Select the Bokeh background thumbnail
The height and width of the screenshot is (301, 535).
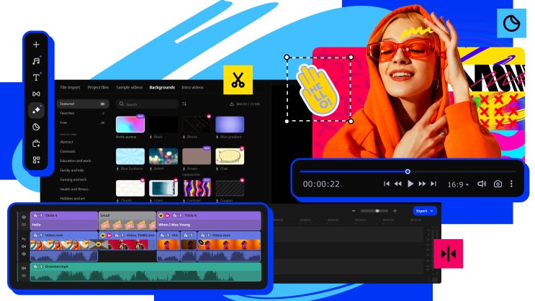point(163,156)
